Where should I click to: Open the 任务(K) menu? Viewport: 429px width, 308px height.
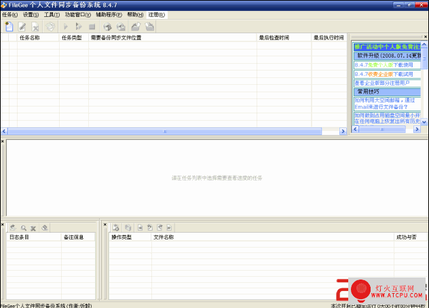(x=10, y=15)
